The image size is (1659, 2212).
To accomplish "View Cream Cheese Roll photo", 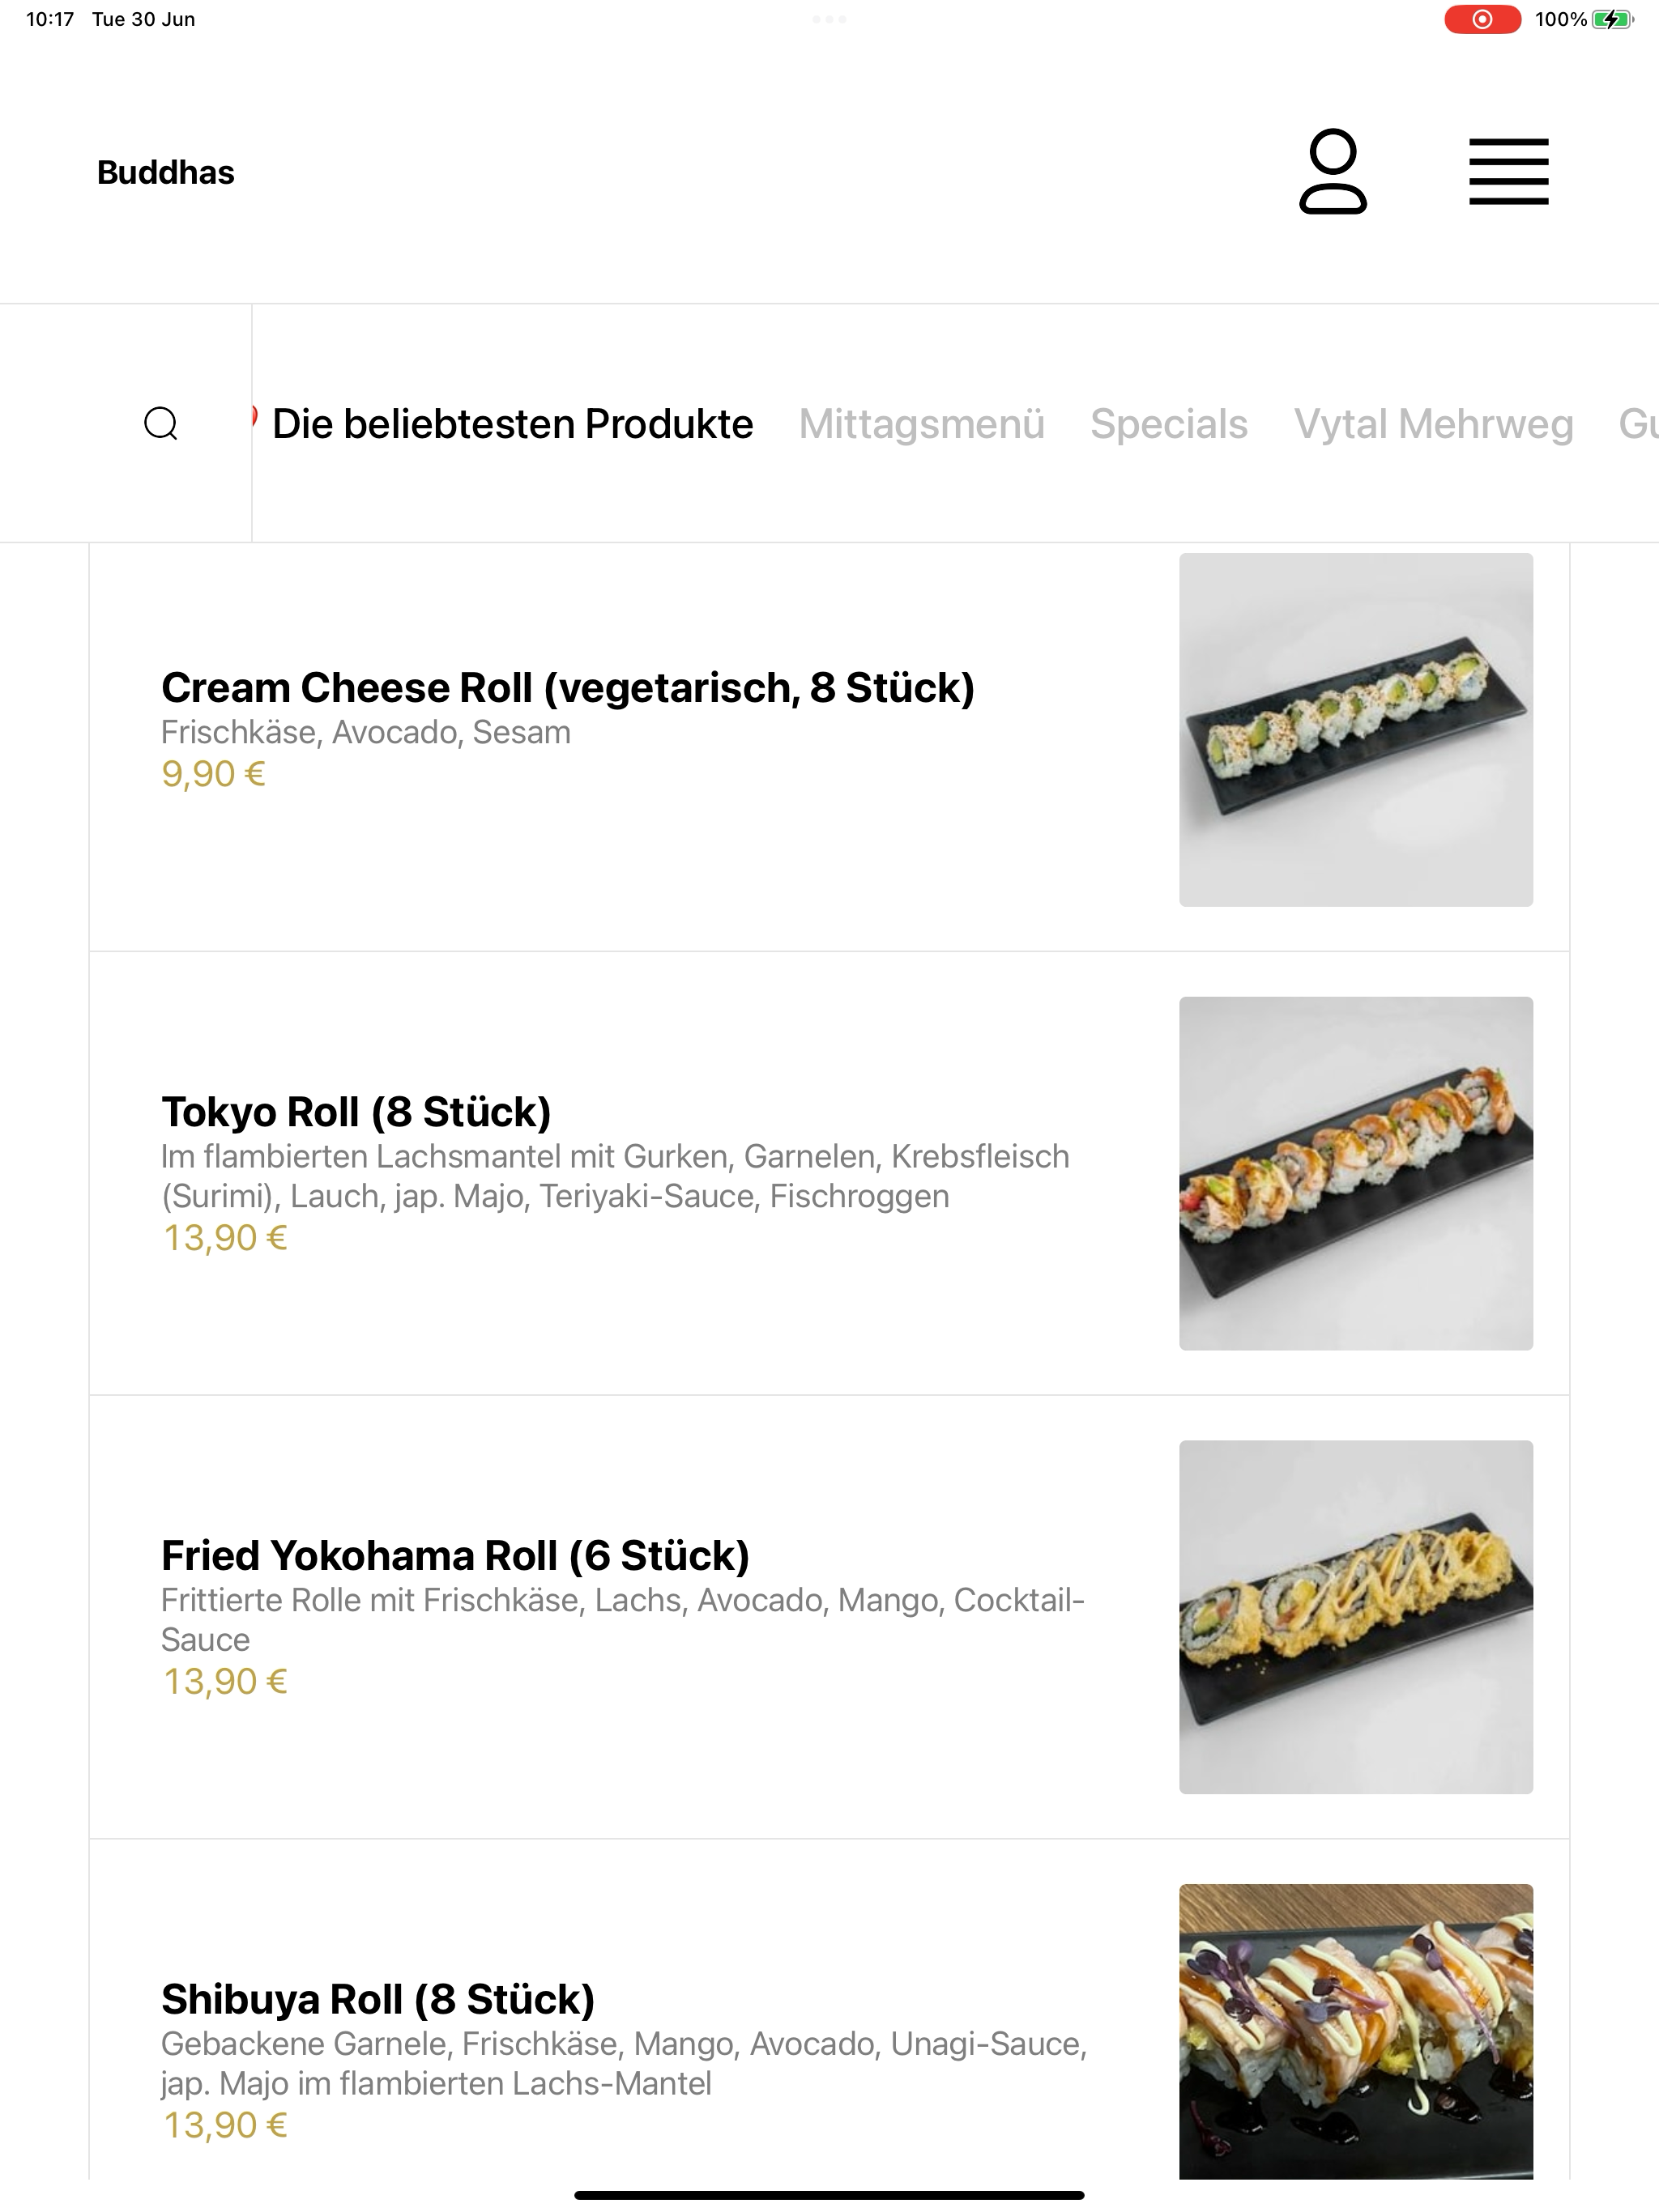I will [x=1356, y=730].
